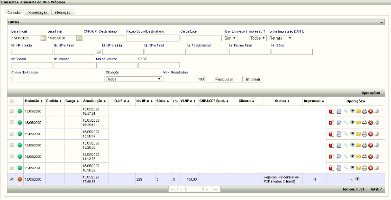Open PDF for the 10:38:29 row

click(x=331, y=168)
